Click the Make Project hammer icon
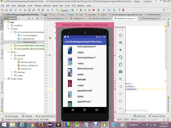The width and height of the screenshot is (171, 128). (x=57, y=10)
